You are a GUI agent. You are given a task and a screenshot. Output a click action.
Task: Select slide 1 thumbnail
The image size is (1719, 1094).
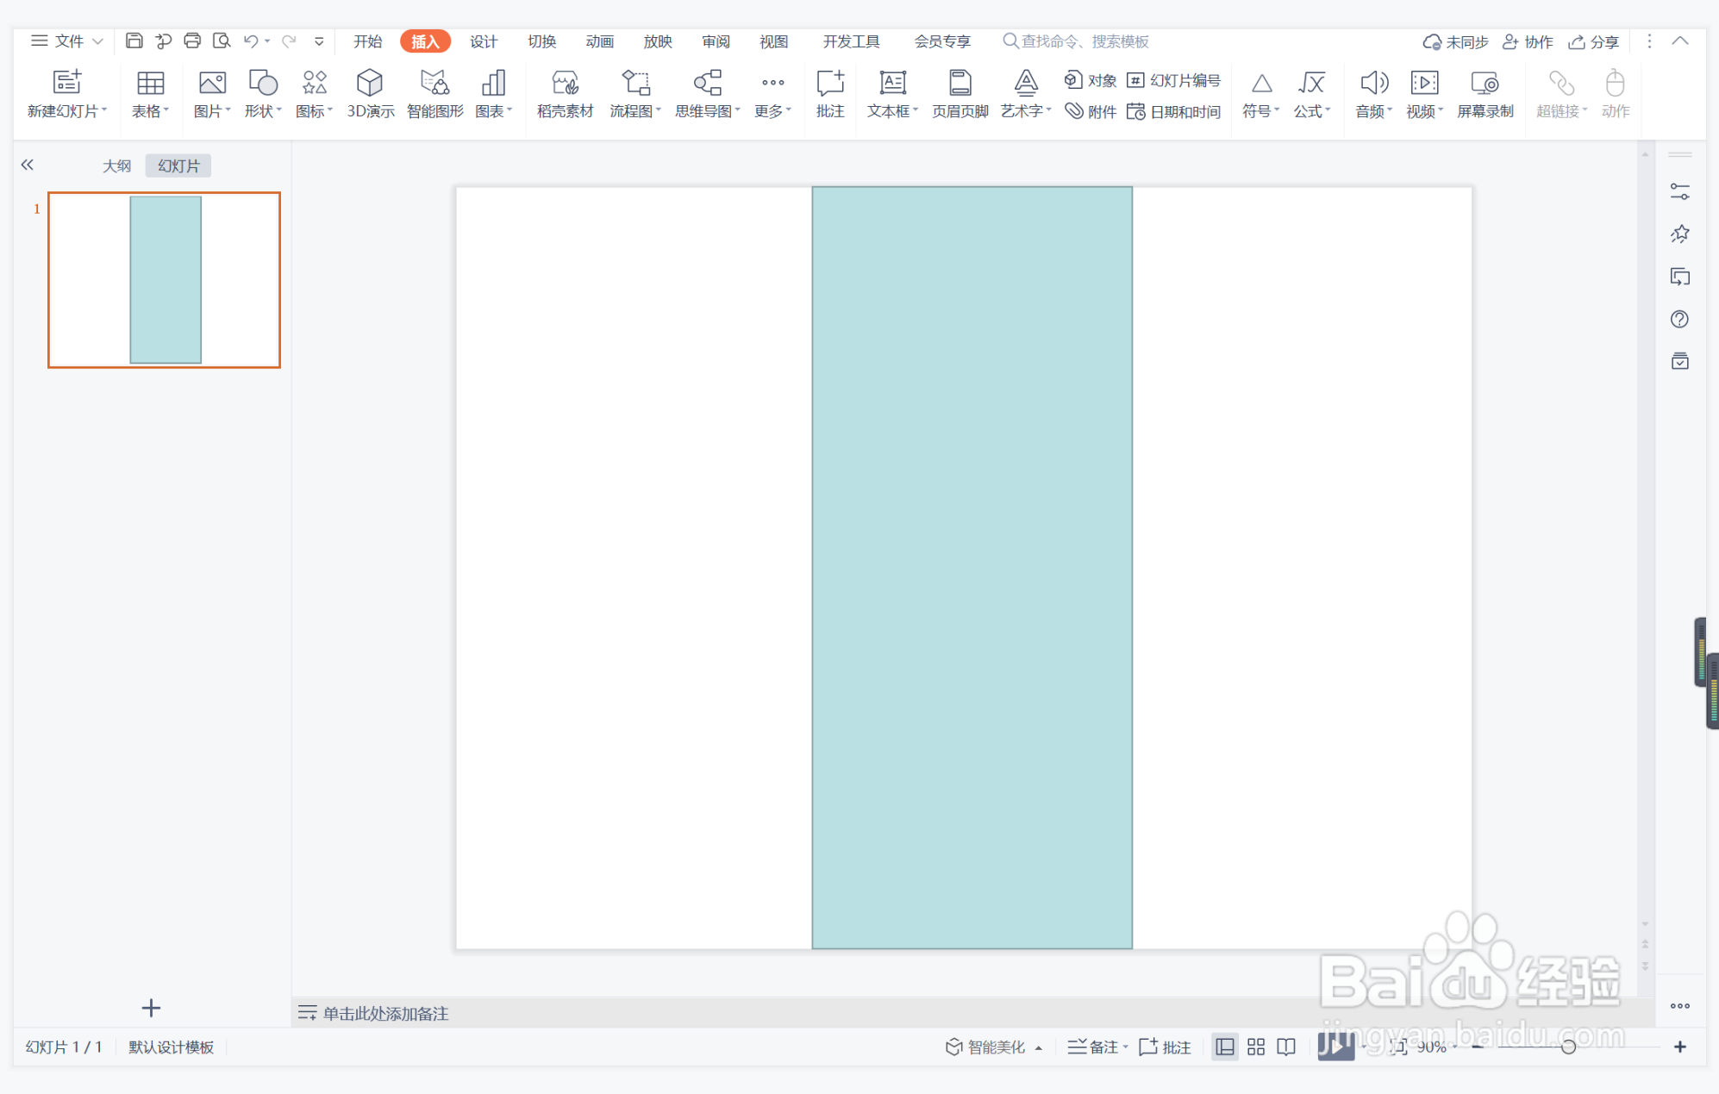point(164,279)
